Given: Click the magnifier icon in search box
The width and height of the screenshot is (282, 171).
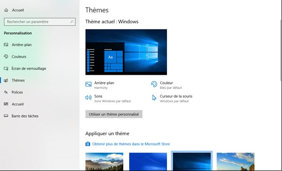Looking at the screenshot, I should click(x=72, y=21).
